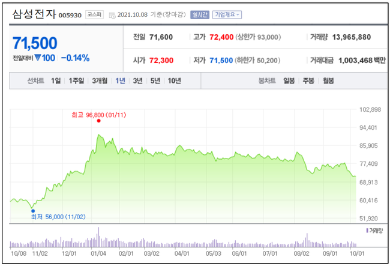This screenshot has width=390, height=266.
Task: Click the 전일 value 71,600
Action: (x=161, y=37)
